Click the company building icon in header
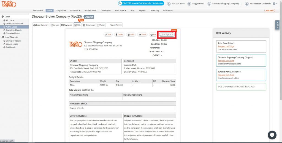 (209, 4)
